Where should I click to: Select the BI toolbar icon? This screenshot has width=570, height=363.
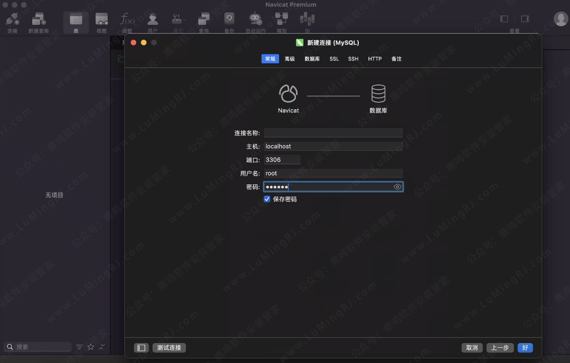(x=307, y=20)
